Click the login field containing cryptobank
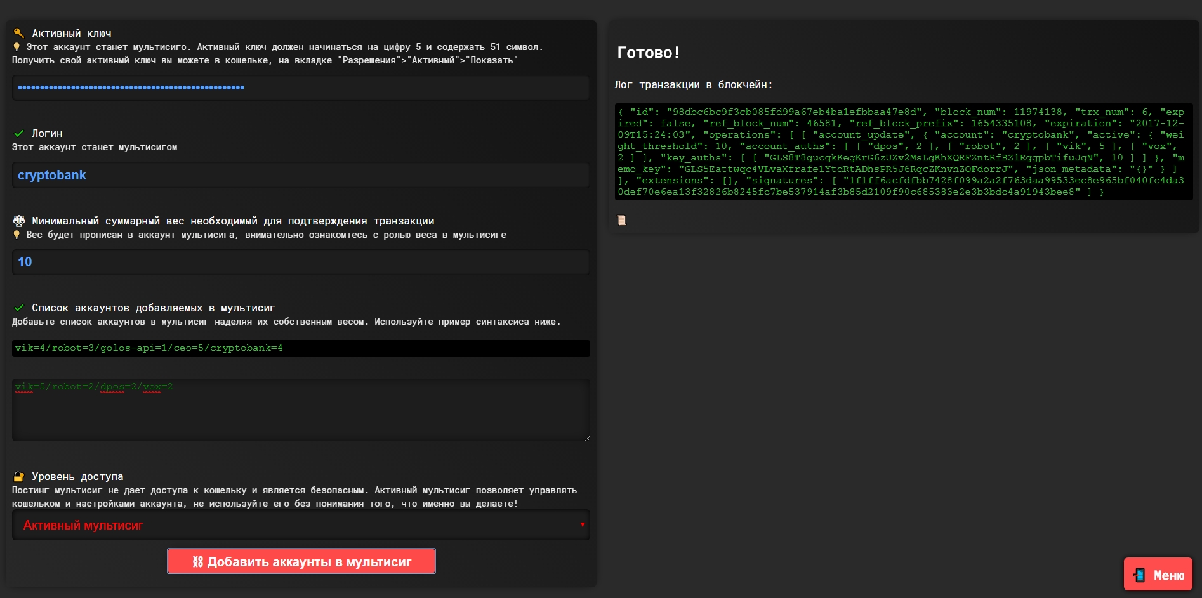The height and width of the screenshot is (598, 1202). [300, 175]
